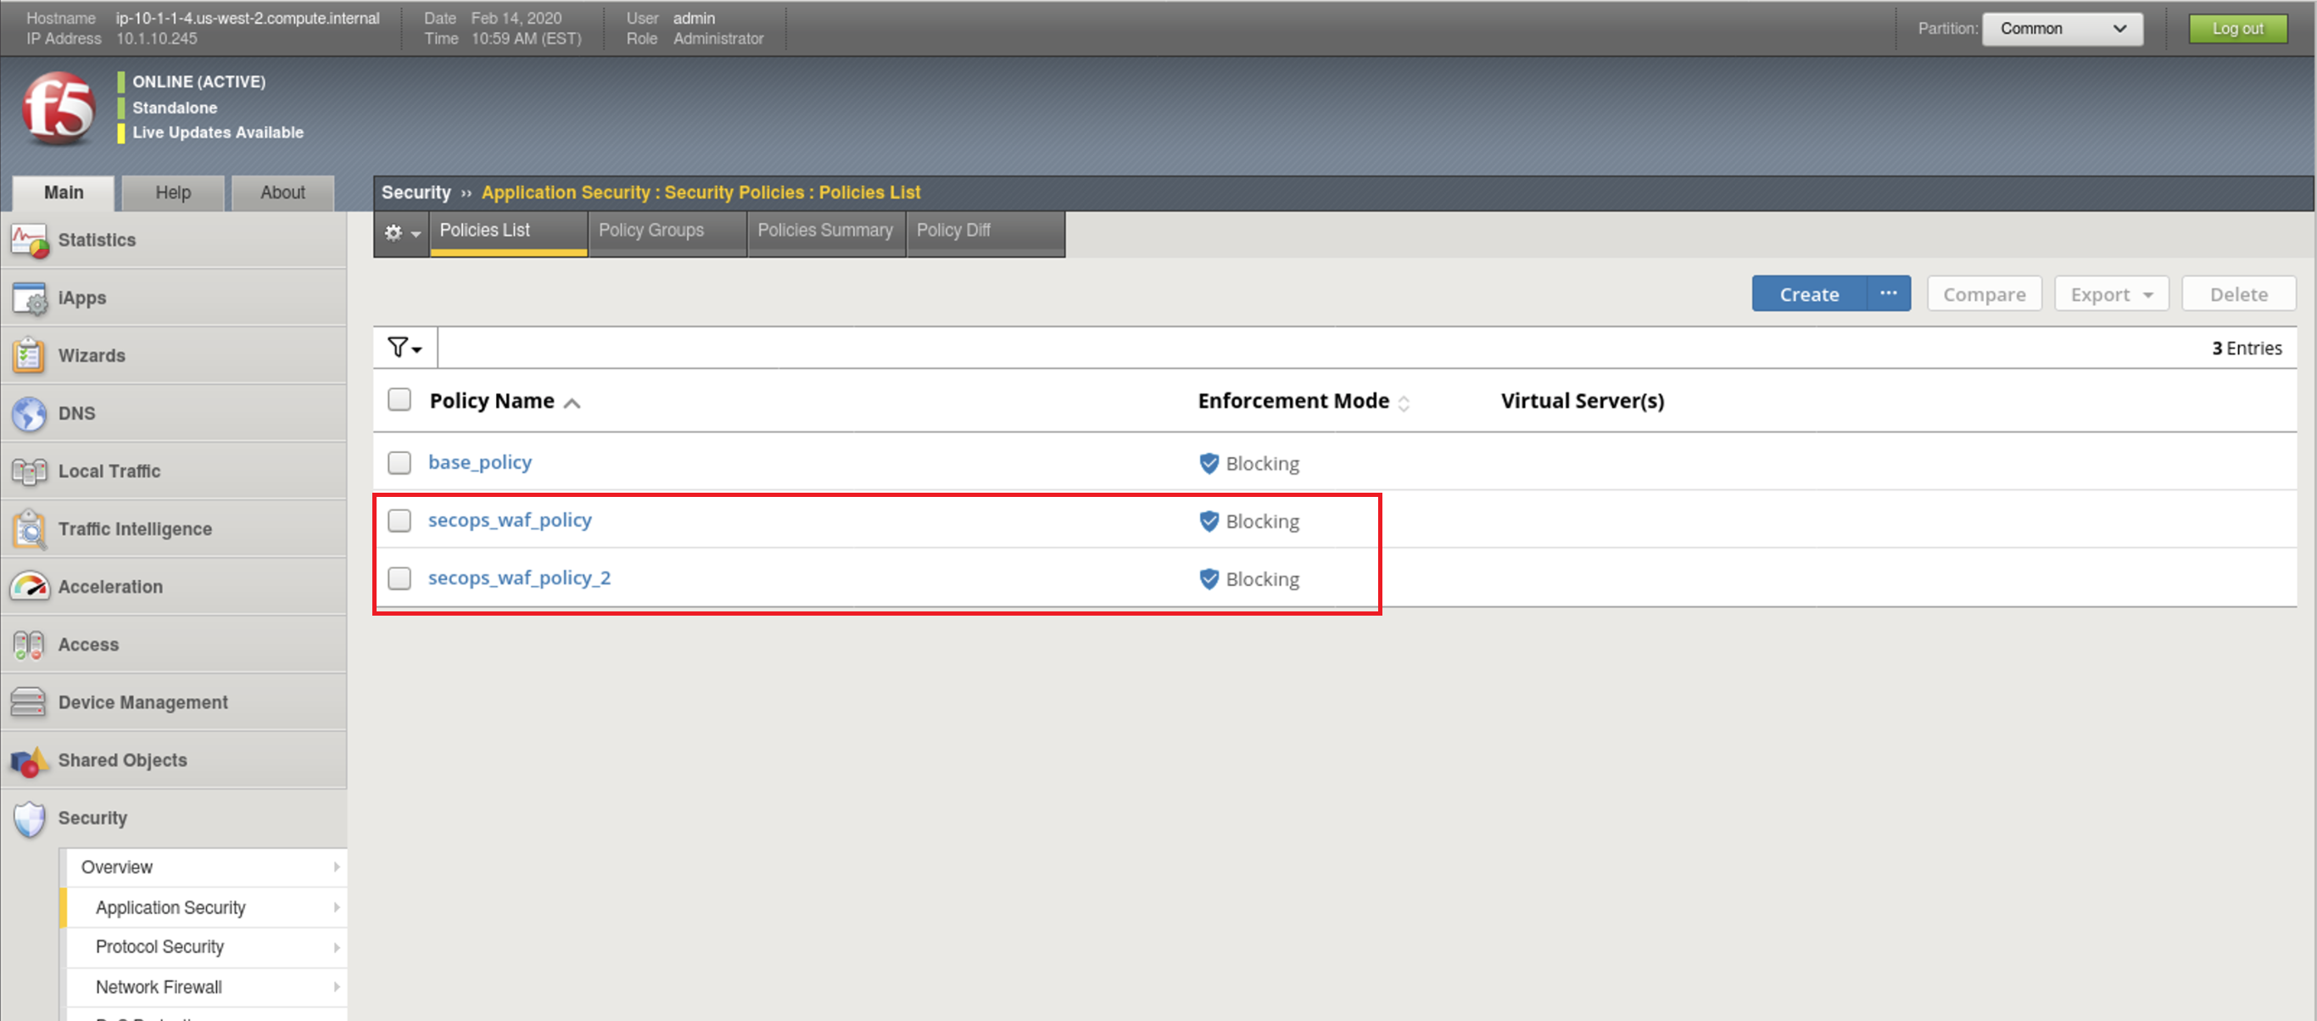The image size is (2317, 1021).
Task: Select the Policies List tab
Action: click(508, 233)
